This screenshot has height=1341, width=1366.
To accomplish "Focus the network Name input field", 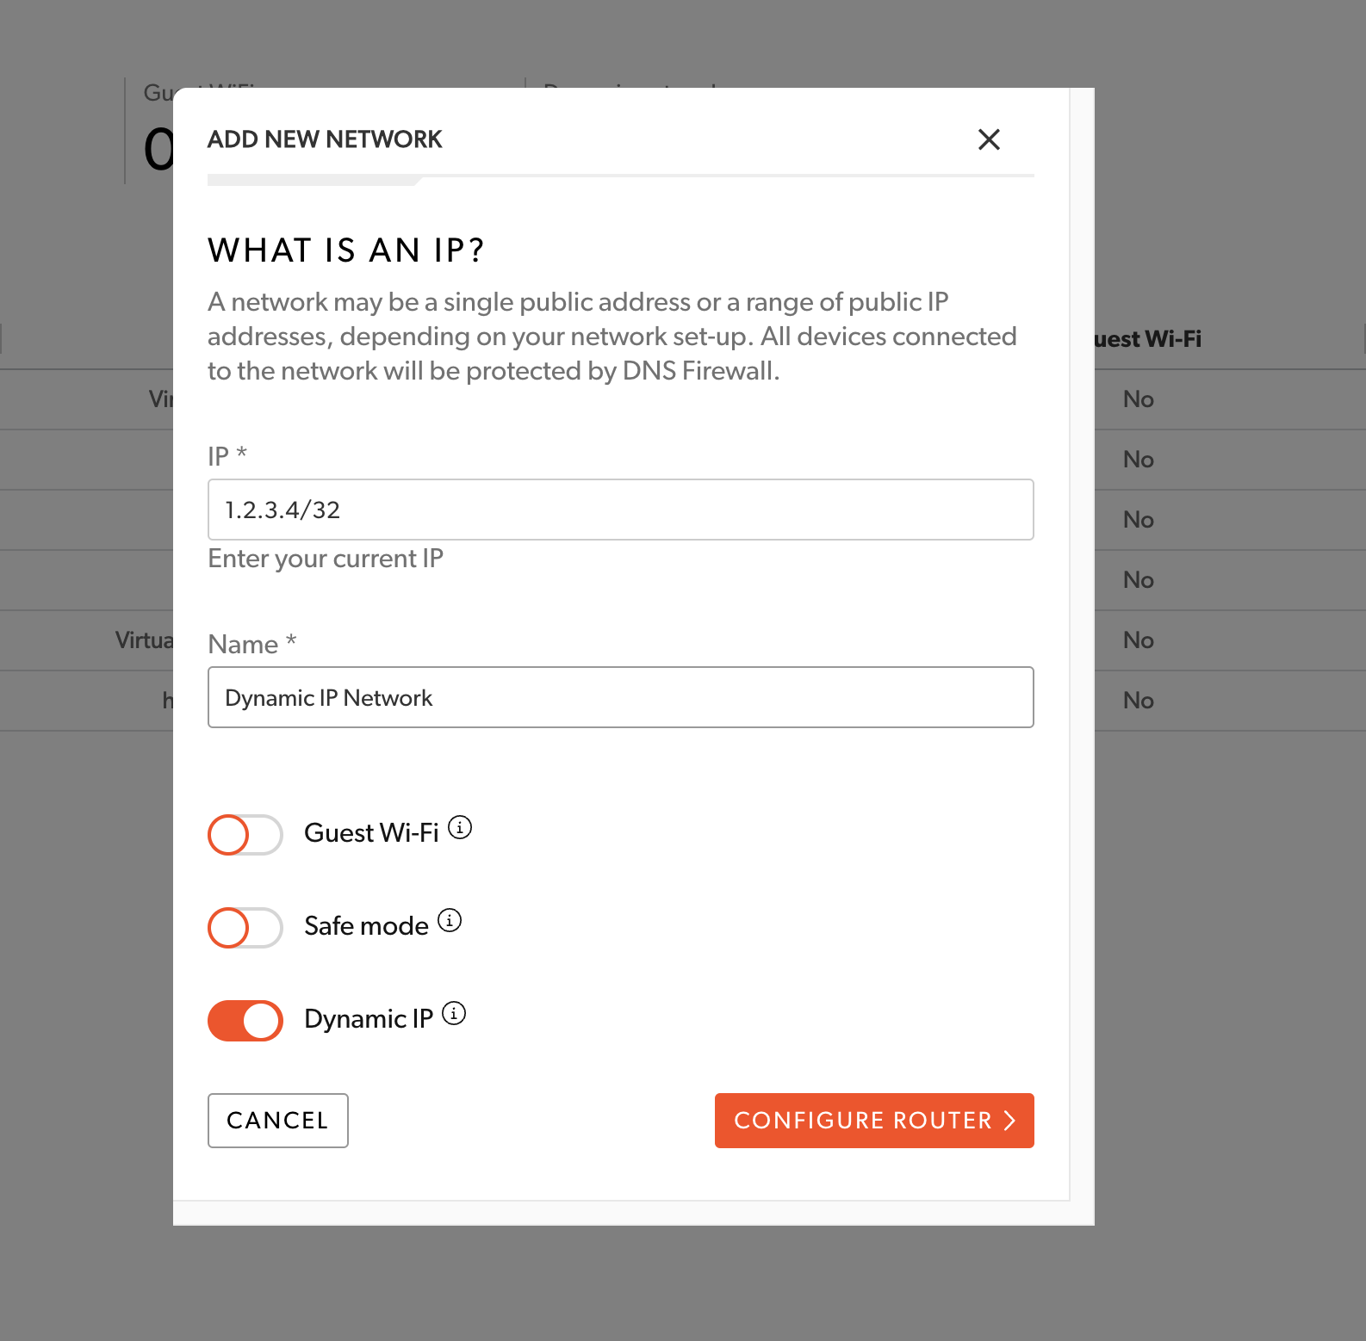I will [620, 697].
